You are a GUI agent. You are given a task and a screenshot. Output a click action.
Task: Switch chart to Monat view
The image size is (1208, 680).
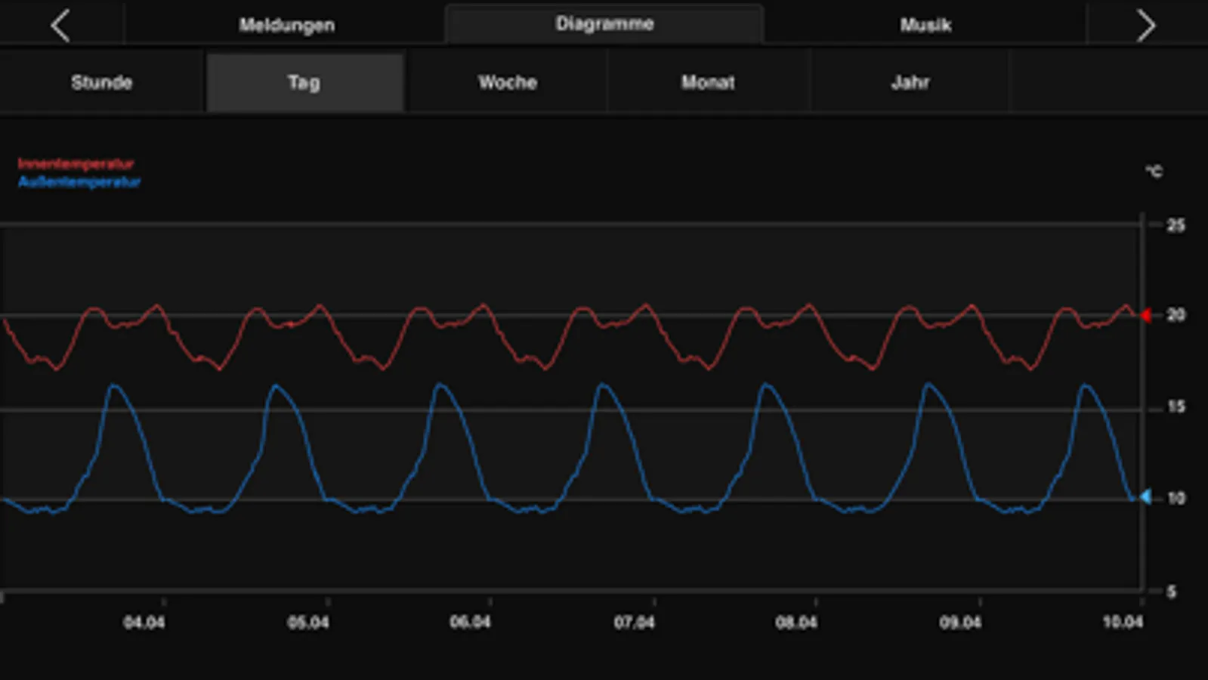pyautogui.click(x=708, y=82)
